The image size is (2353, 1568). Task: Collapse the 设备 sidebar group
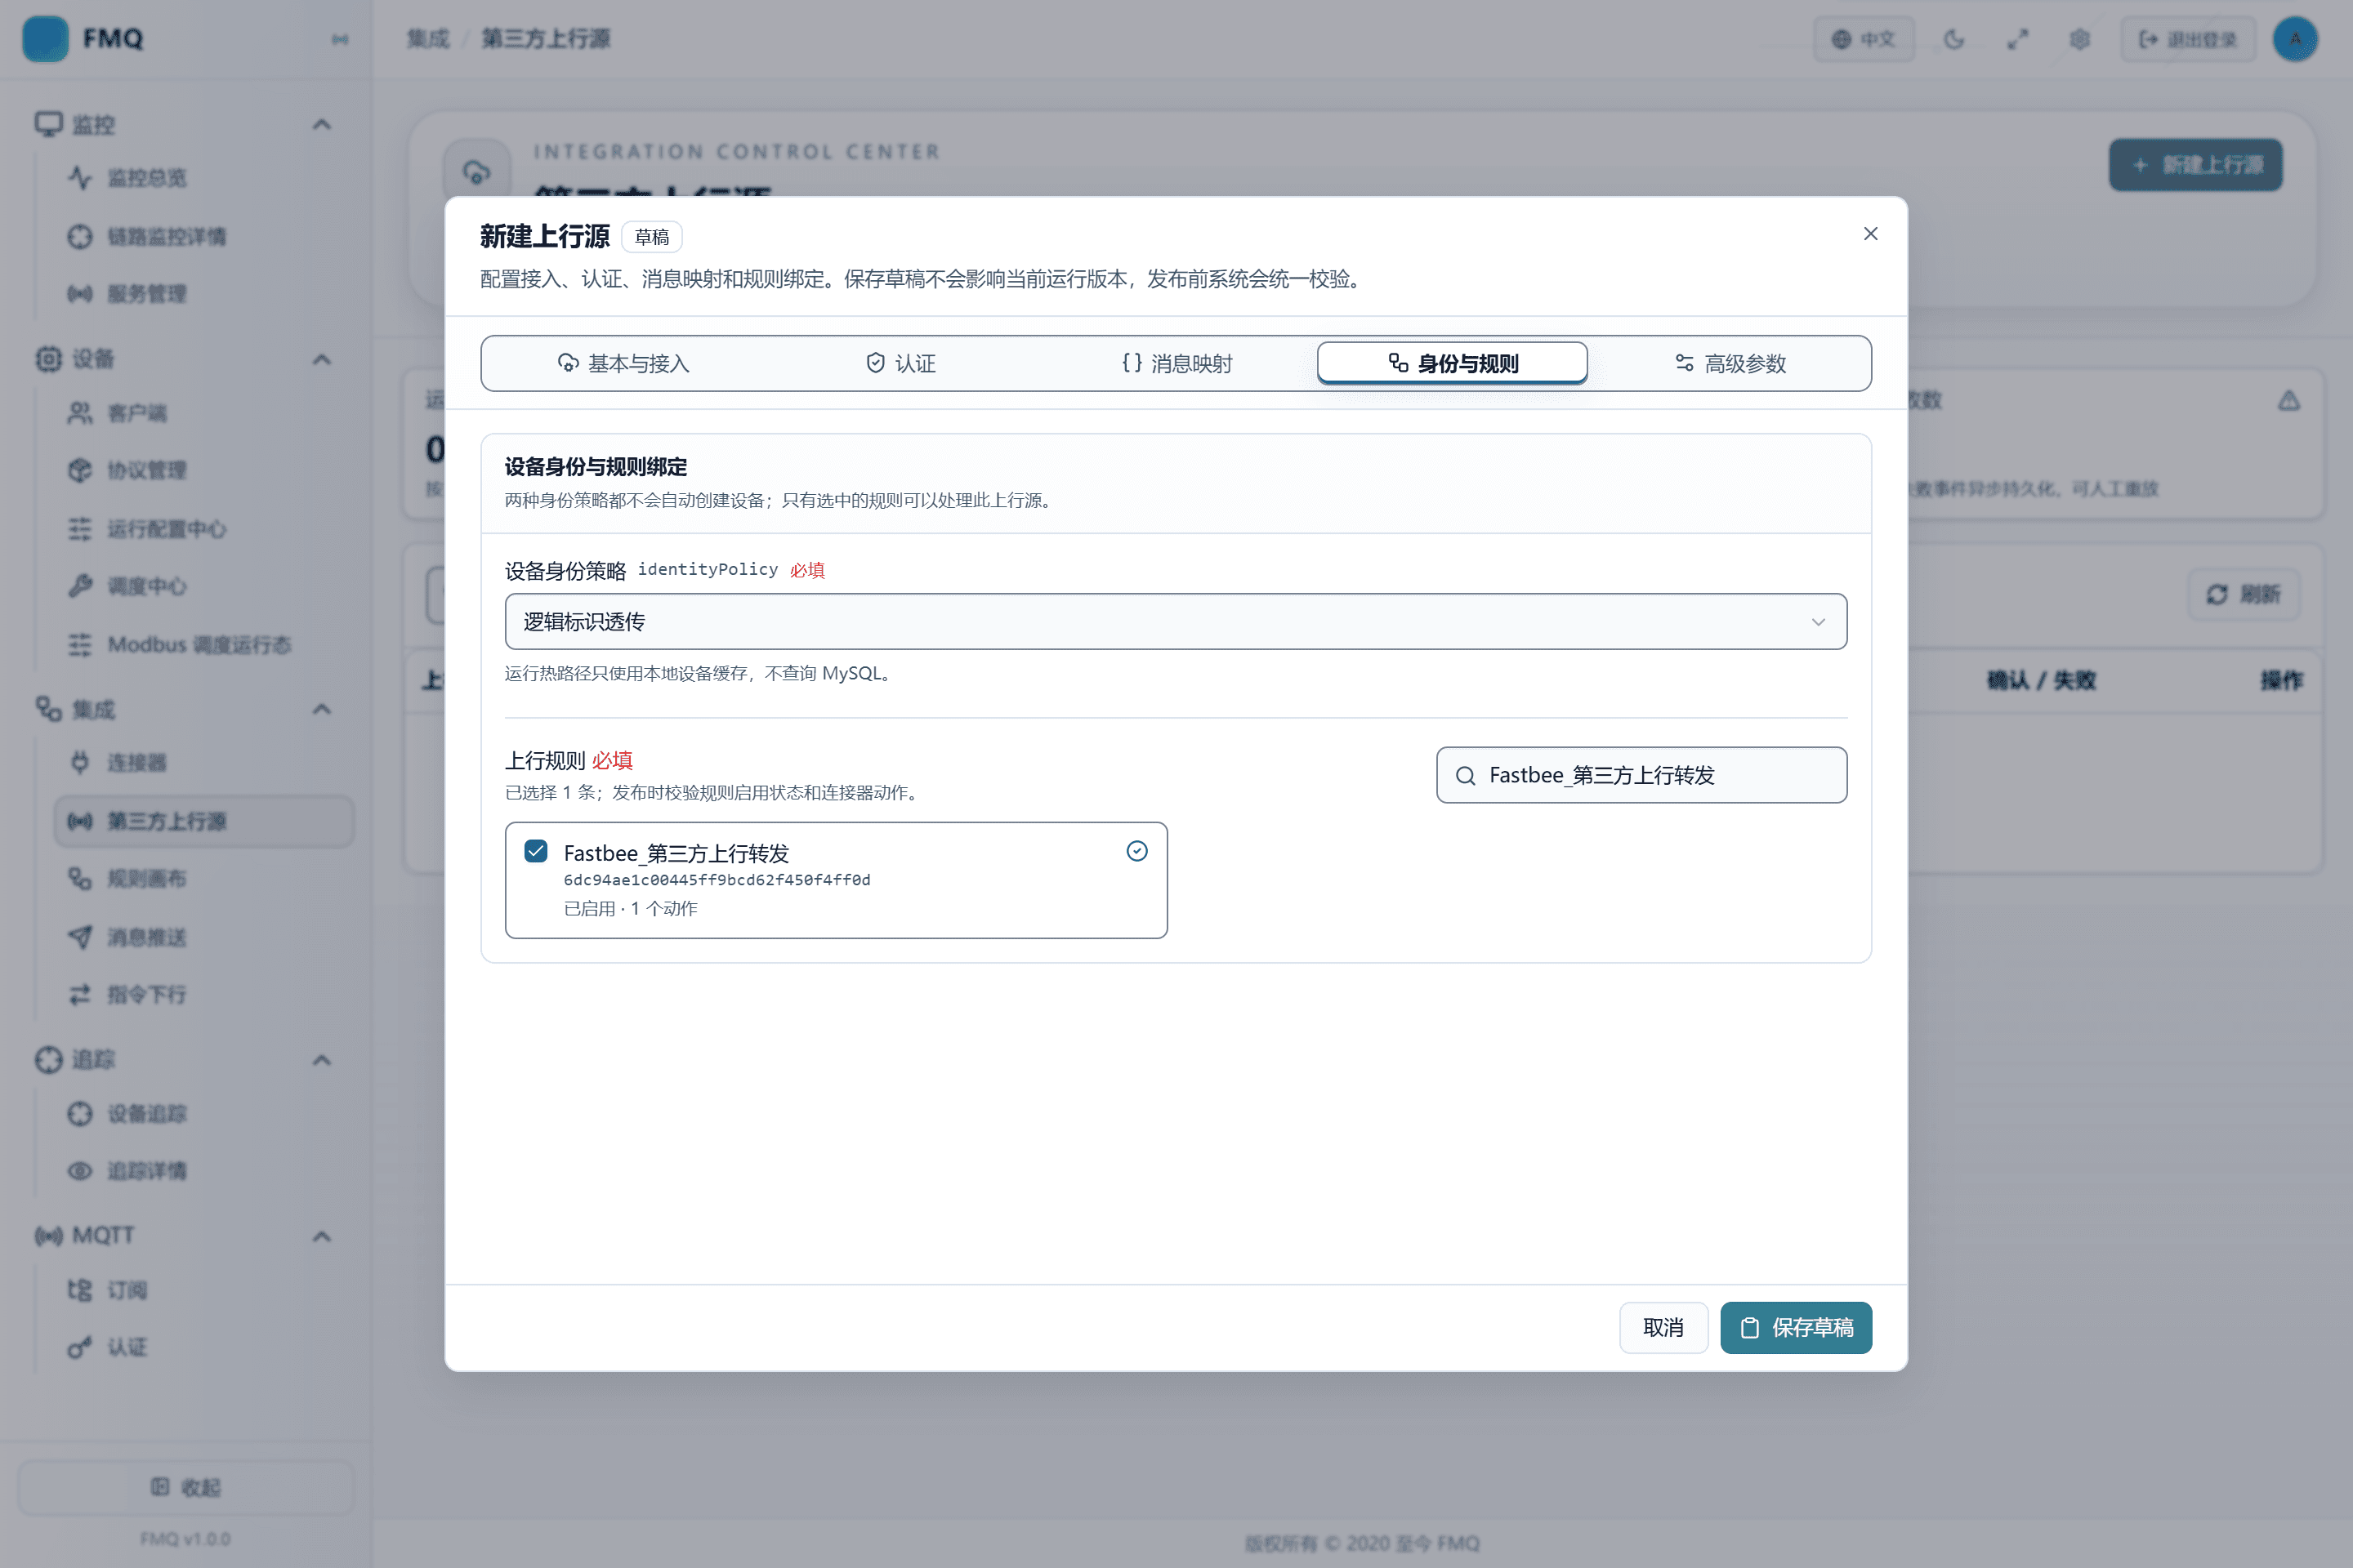(321, 359)
